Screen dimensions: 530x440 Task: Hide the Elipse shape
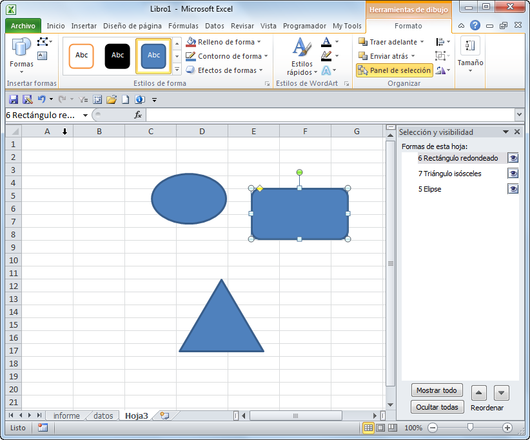coord(513,188)
